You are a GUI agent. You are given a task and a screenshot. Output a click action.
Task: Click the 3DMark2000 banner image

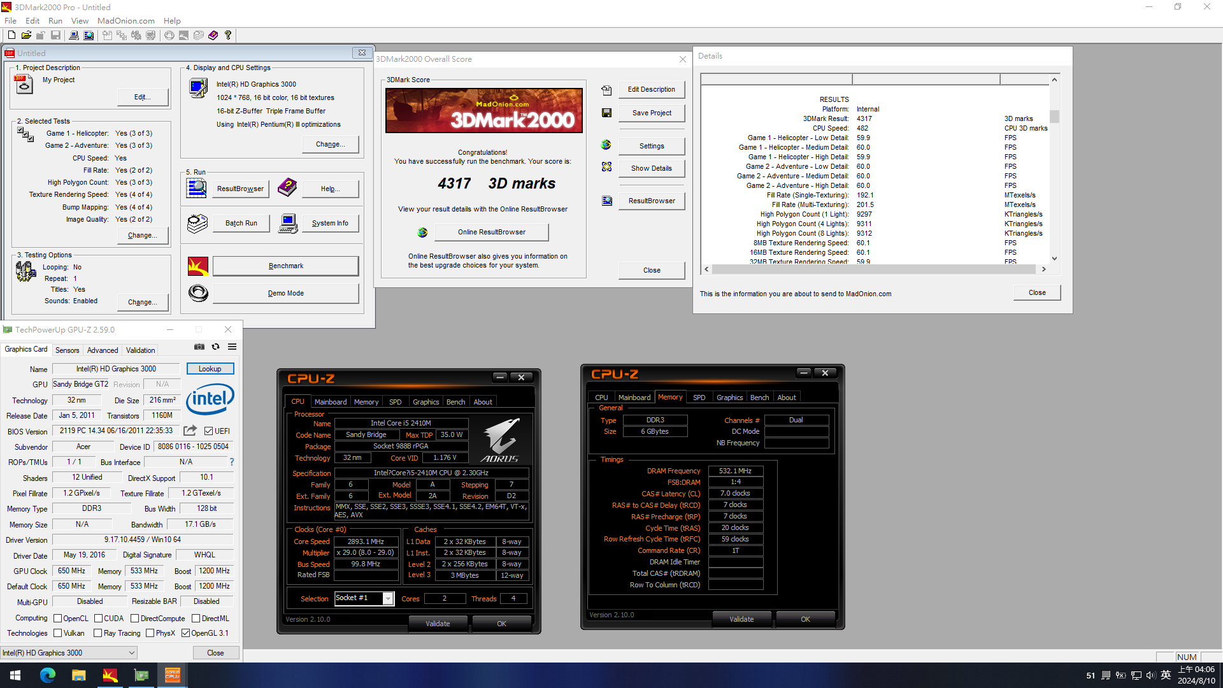(x=483, y=111)
